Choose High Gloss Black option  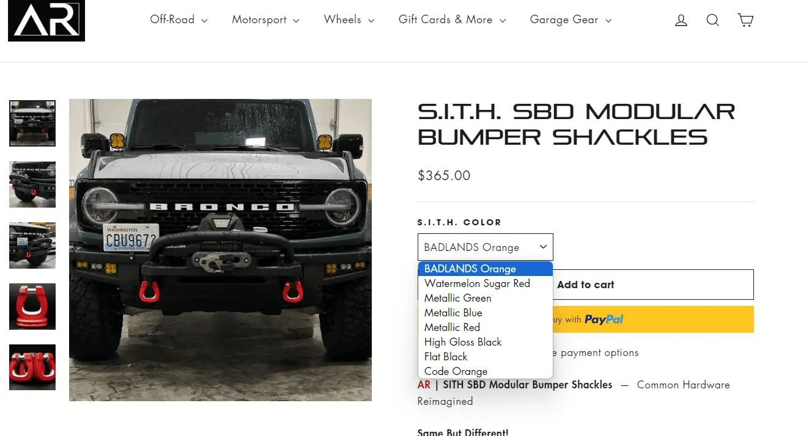click(x=486, y=342)
